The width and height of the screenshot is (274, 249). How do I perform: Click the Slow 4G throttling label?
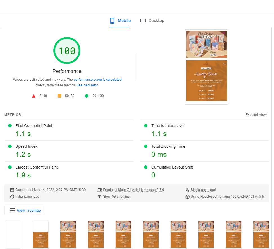116,197
